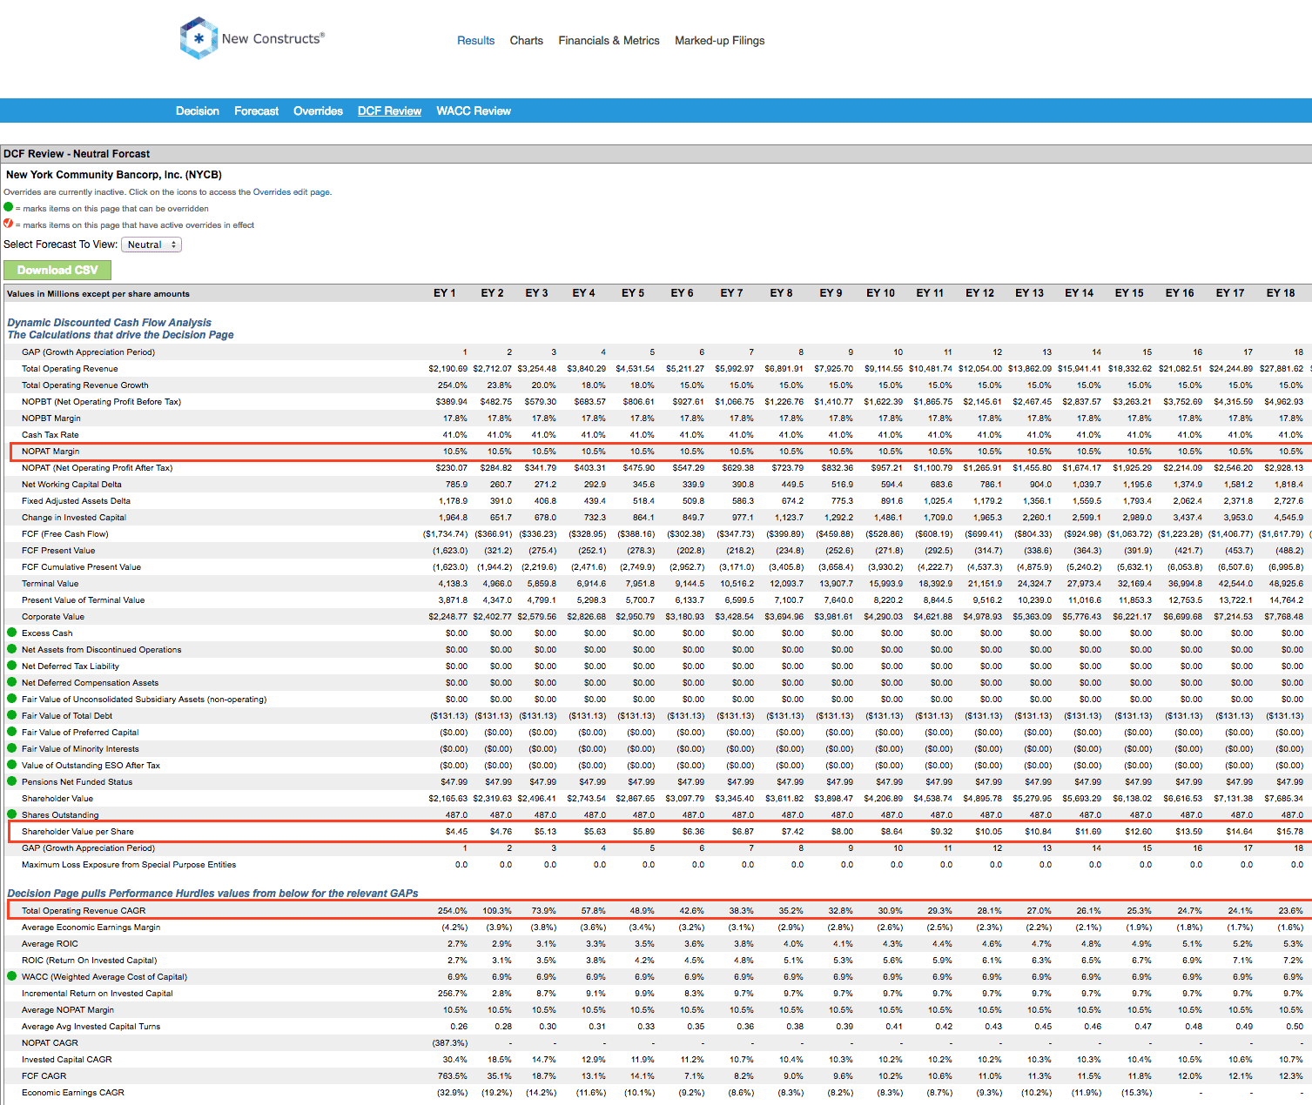
Task: Click the EY 1 shareholder value per share $4.45
Action: point(456,832)
